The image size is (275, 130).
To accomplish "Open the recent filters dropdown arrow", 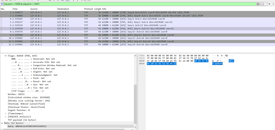I will click(x=266, y=4).
